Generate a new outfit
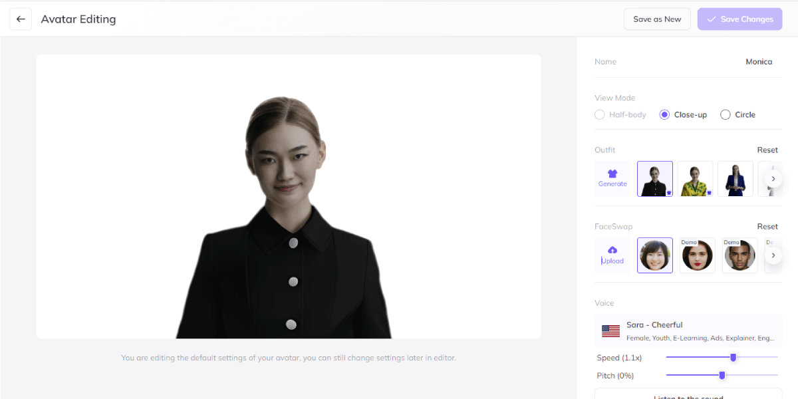 [612, 179]
